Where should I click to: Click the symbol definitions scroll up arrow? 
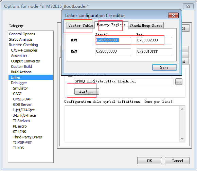pos(182,109)
